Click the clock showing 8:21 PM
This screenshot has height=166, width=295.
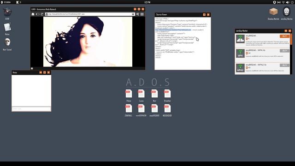point(147,2)
